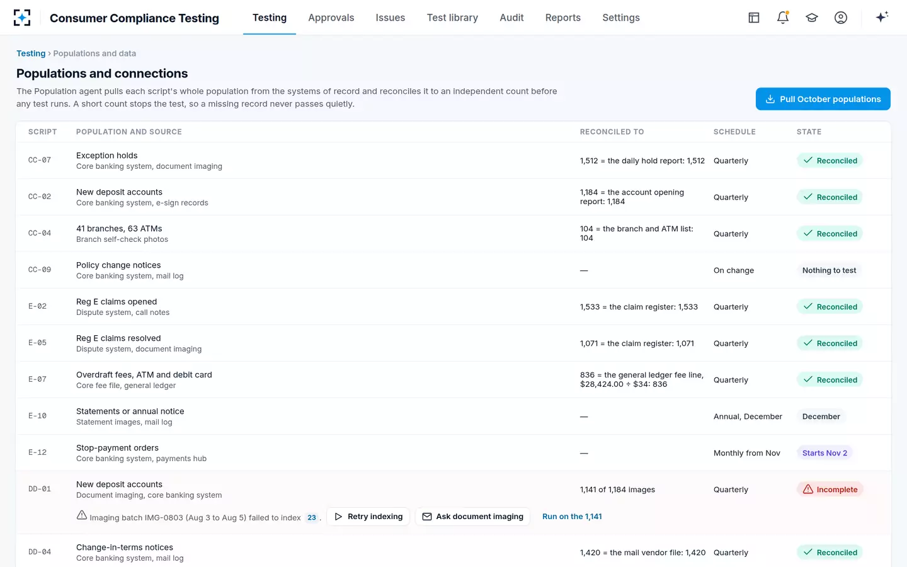This screenshot has width=907, height=567.
Task: Open the graduation cap training icon
Action: pyautogui.click(x=812, y=18)
